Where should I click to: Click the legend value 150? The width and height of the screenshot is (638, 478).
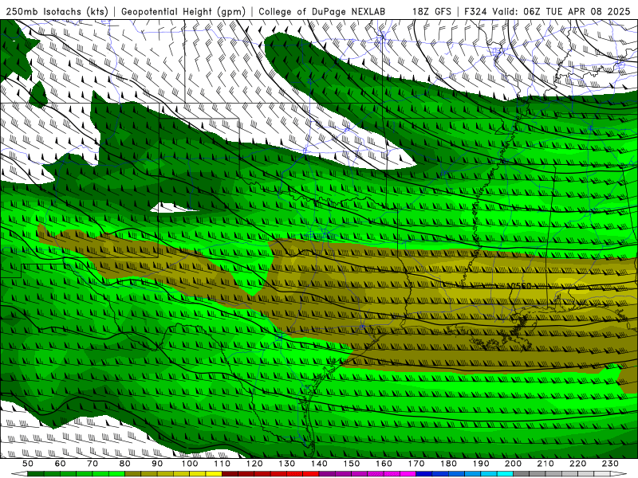[x=351, y=464]
